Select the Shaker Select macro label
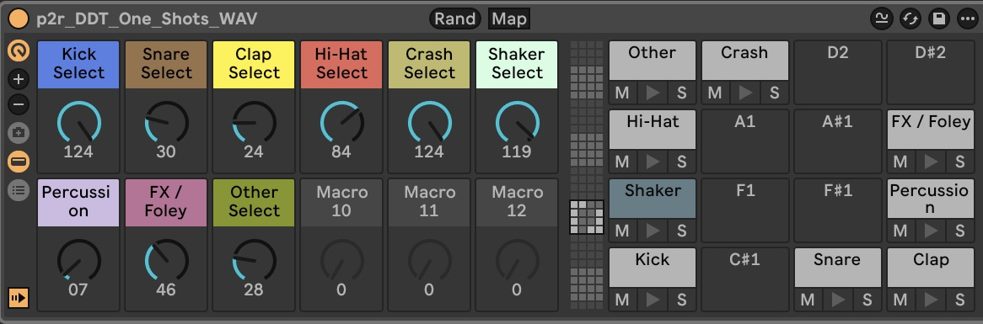The height and width of the screenshot is (324, 983). (517, 65)
